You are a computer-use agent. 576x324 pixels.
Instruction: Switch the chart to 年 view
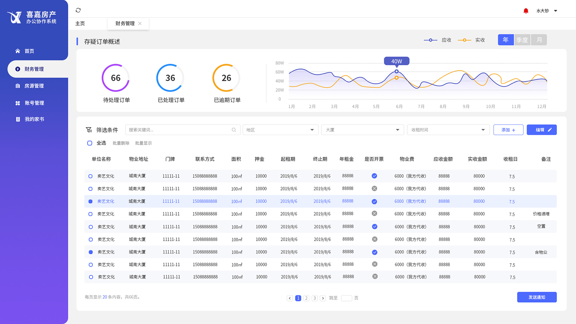coord(506,40)
